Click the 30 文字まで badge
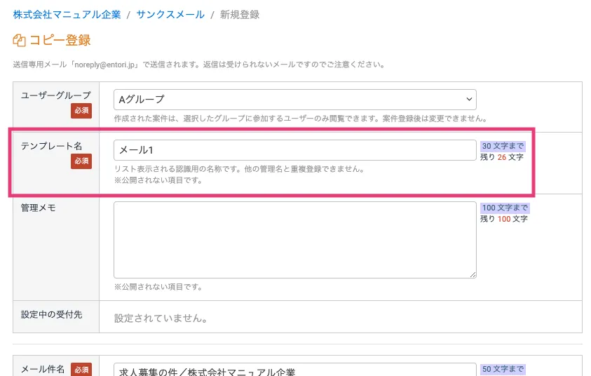 pos(503,146)
